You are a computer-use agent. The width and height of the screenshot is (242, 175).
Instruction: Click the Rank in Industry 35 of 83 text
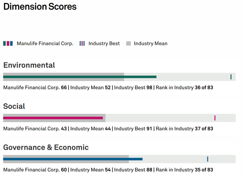pyautogui.click(x=185, y=170)
